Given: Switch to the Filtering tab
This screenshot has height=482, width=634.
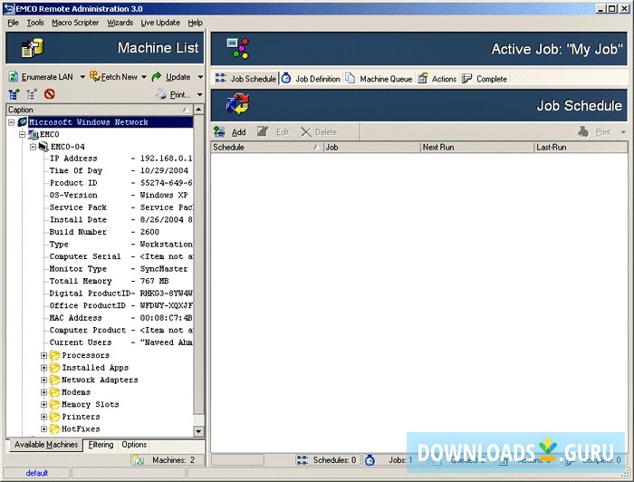Looking at the screenshot, I should coord(101,444).
